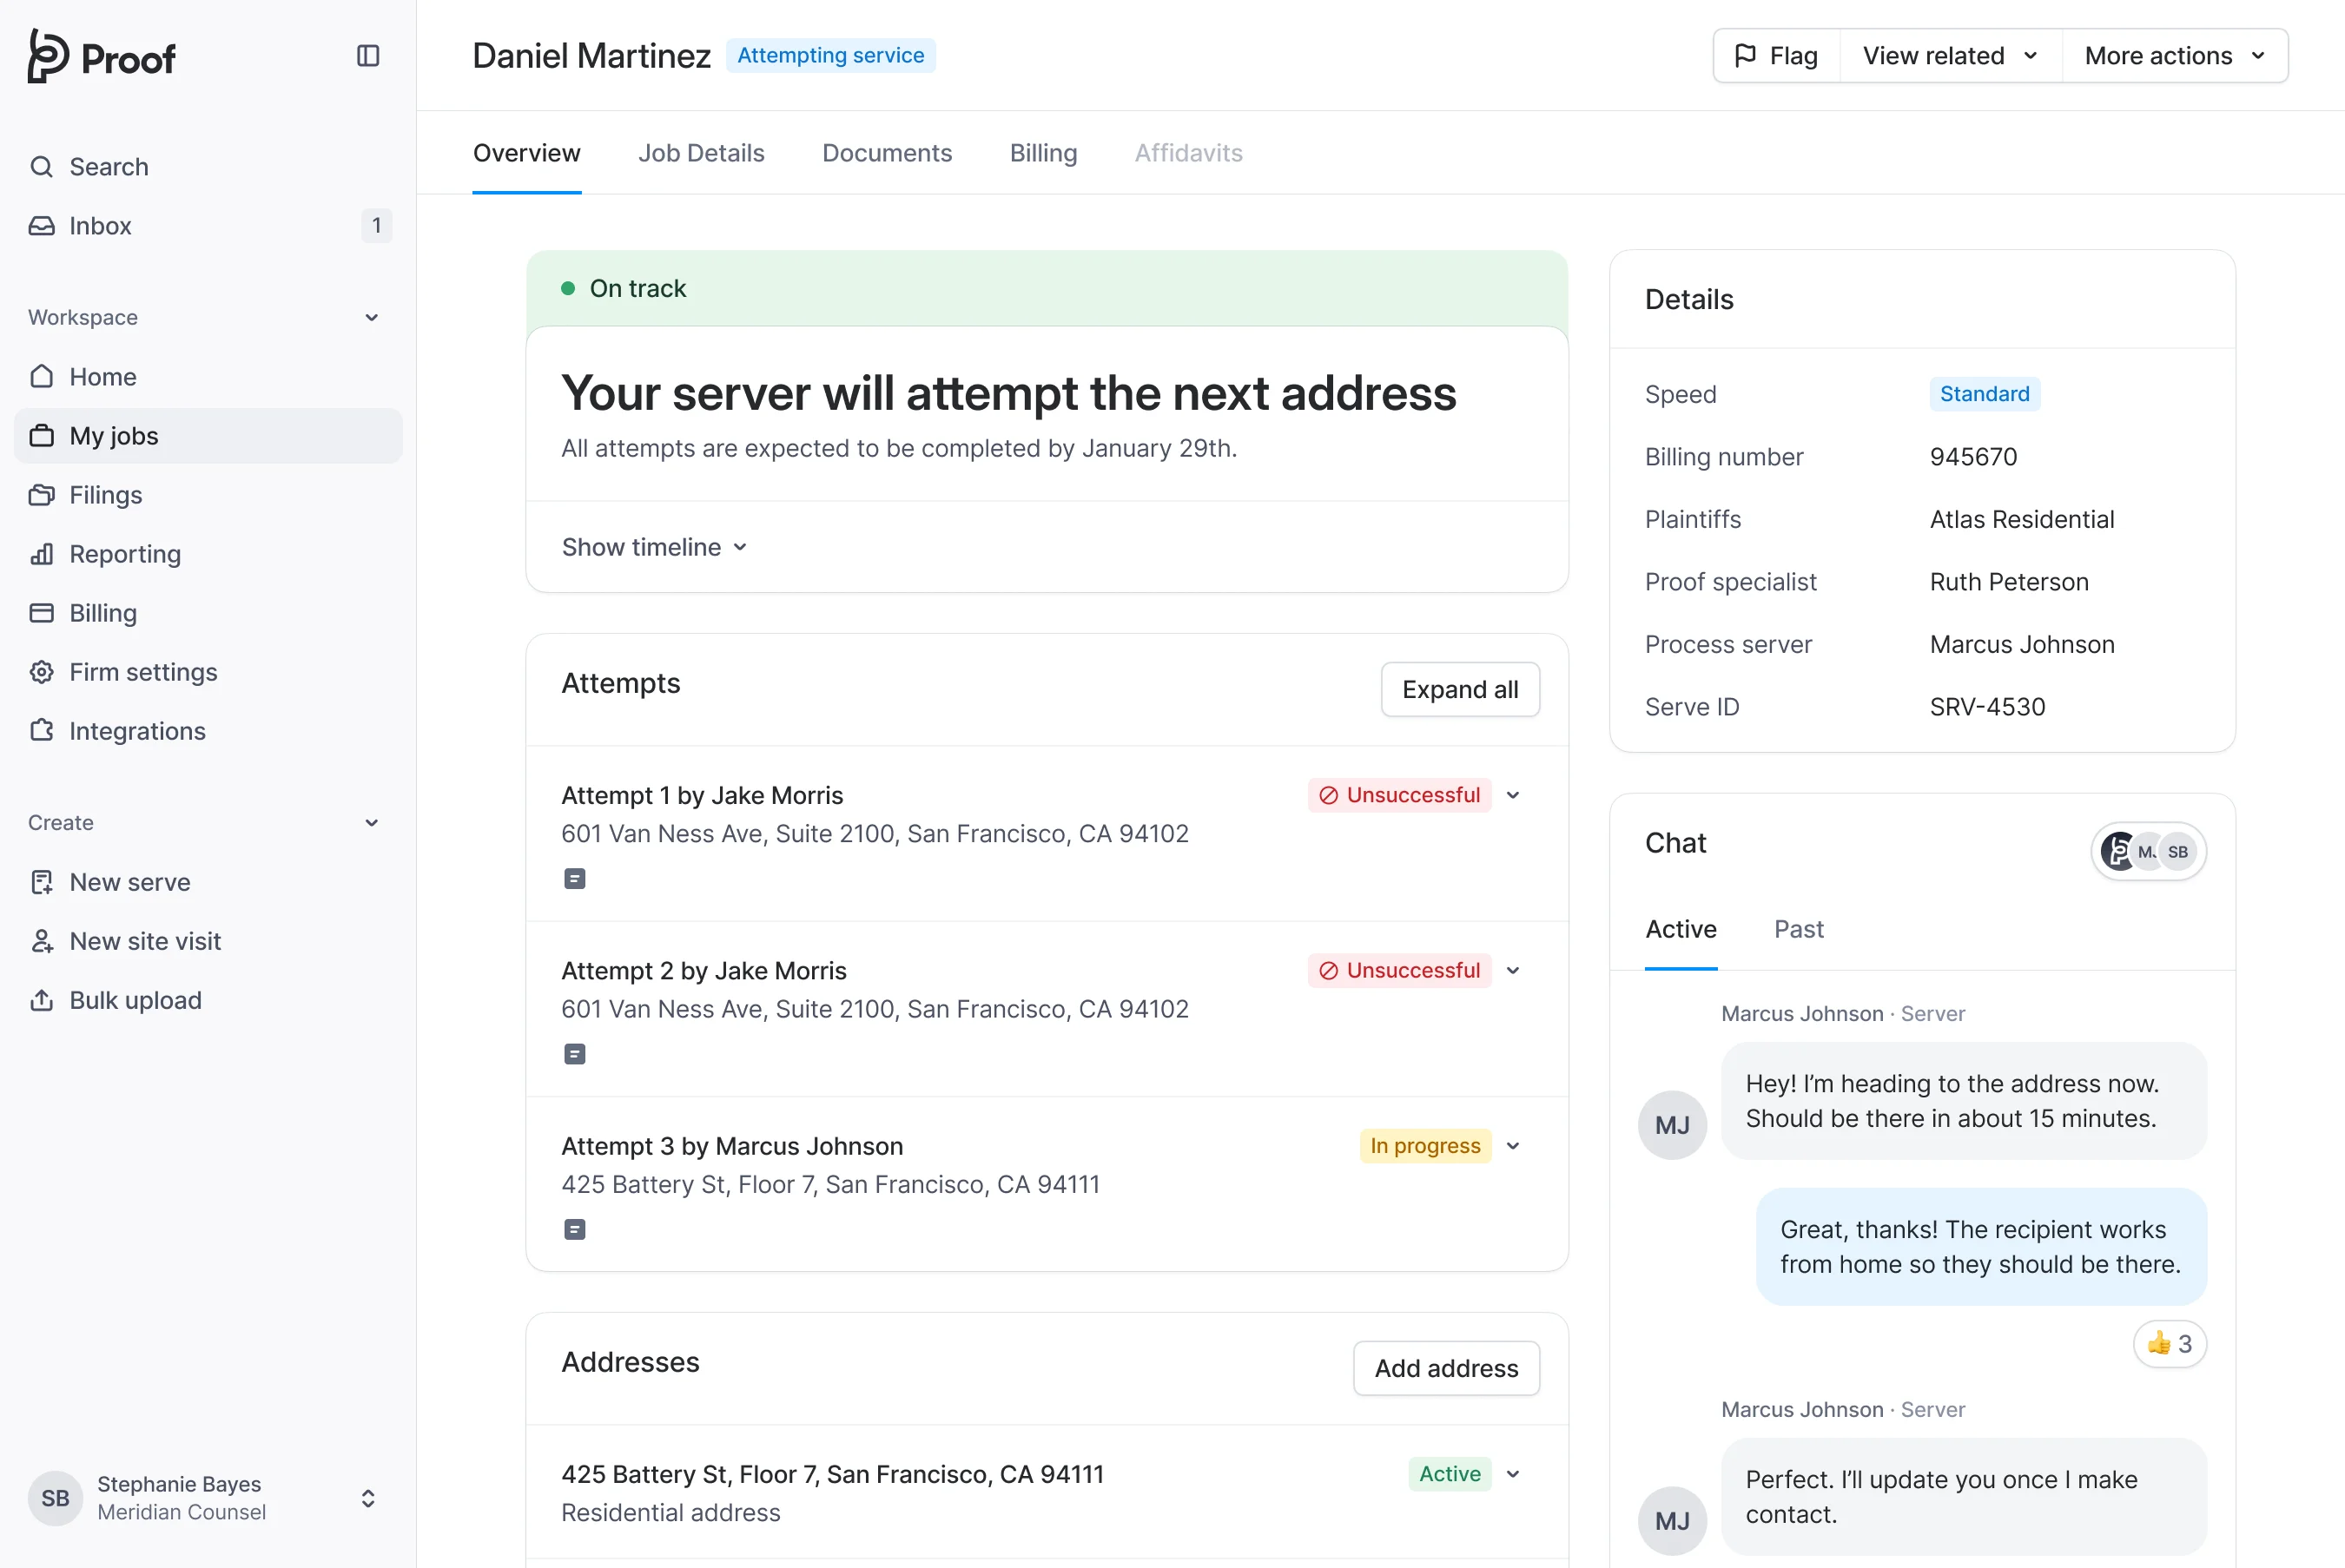This screenshot has height=1568, width=2345.
Task: Toggle thumbs-up reaction on chat message
Action: pos(2169,1344)
